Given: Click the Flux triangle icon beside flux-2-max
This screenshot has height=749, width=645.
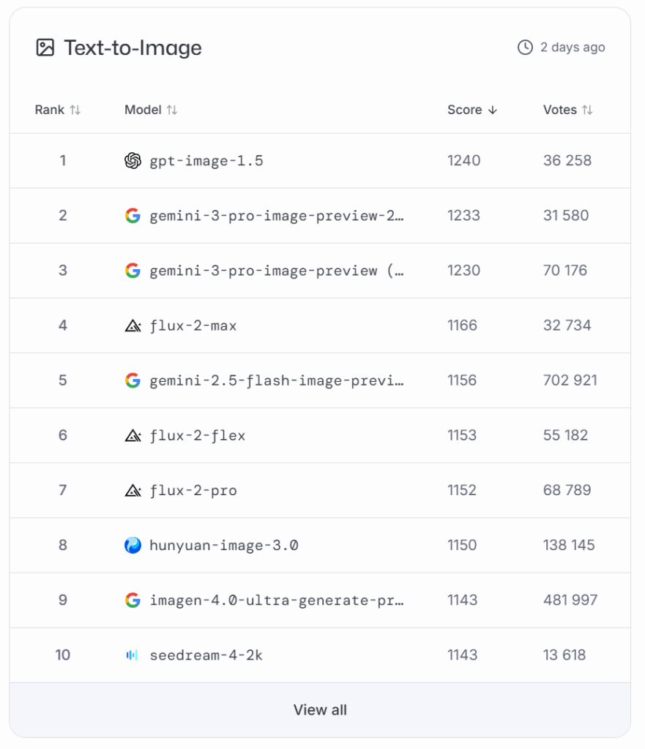Looking at the screenshot, I should coord(133,325).
